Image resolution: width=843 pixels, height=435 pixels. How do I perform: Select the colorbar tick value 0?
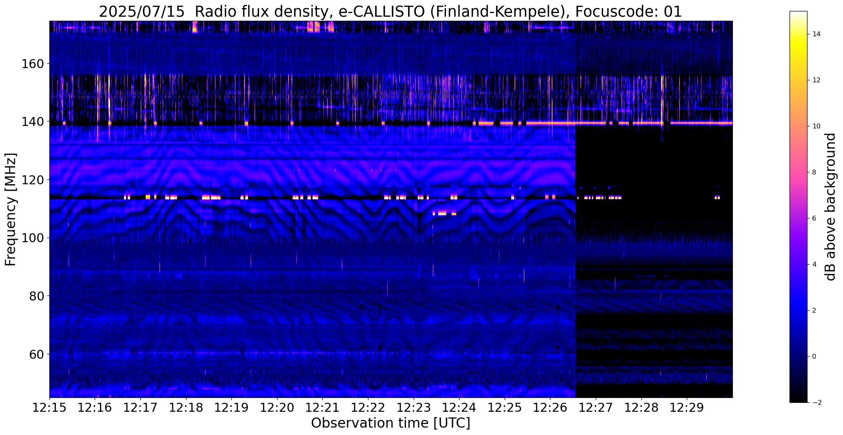click(814, 357)
